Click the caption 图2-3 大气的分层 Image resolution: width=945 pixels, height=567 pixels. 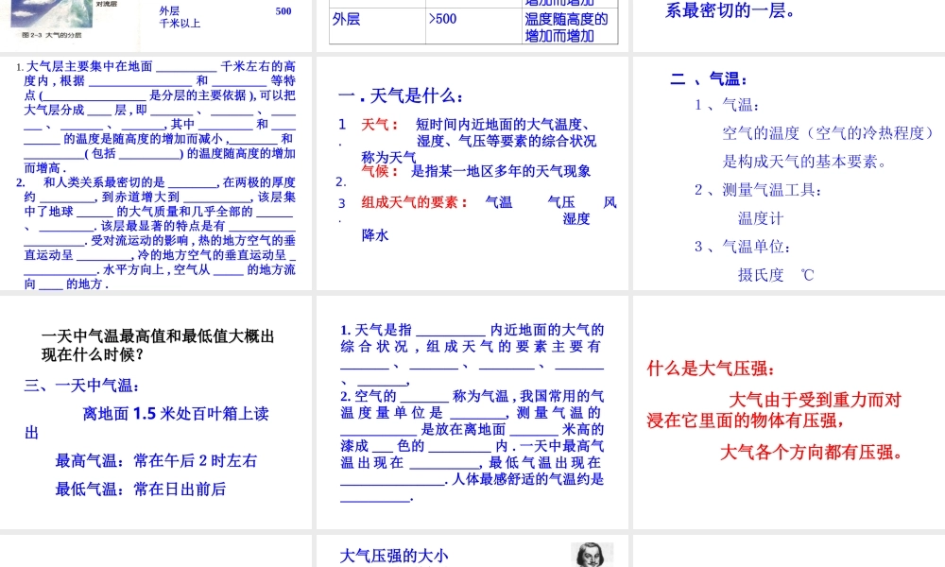[51, 35]
